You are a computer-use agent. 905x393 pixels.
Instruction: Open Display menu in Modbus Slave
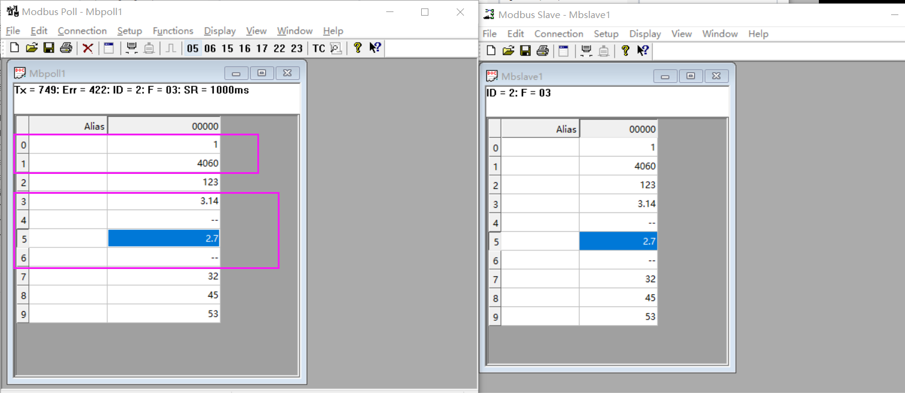[x=645, y=34]
